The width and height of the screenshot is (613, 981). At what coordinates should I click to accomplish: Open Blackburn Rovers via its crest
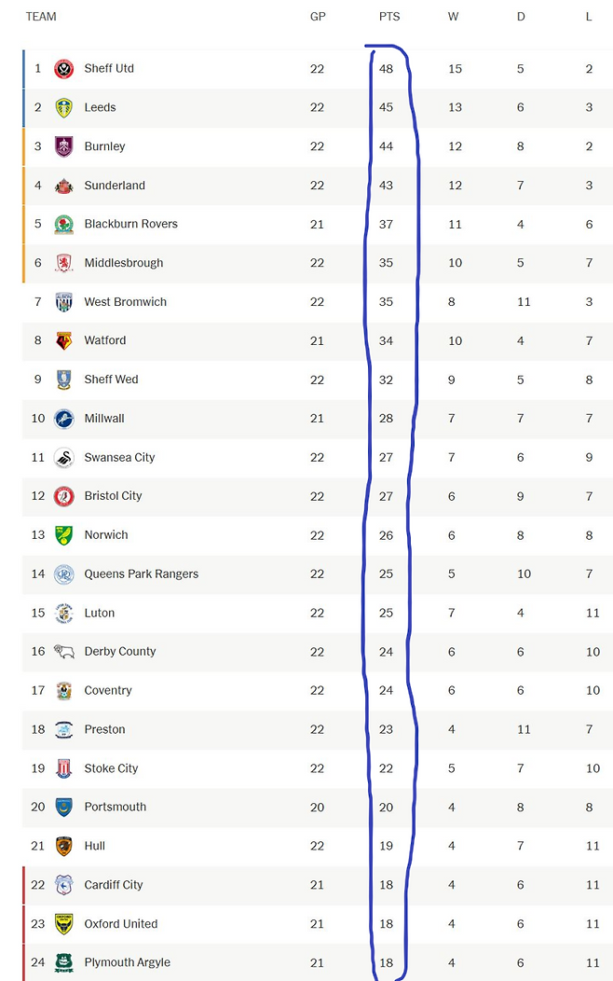(63, 224)
